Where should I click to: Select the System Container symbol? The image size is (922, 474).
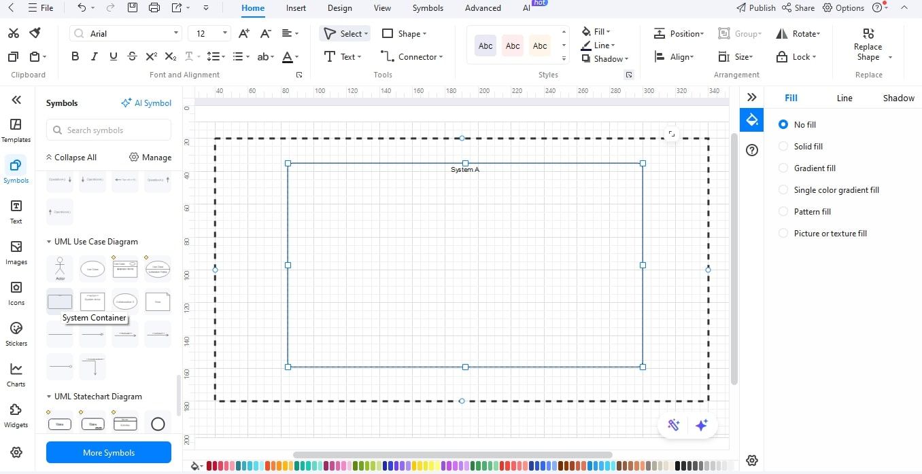60,301
